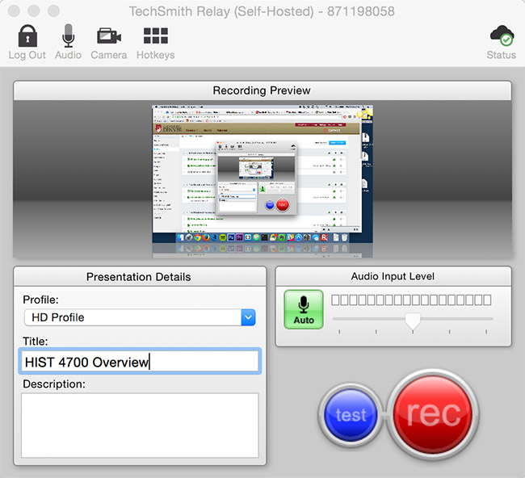Click inside the empty Description text box
The height and width of the screenshot is (478, 525).
[140, 425]
